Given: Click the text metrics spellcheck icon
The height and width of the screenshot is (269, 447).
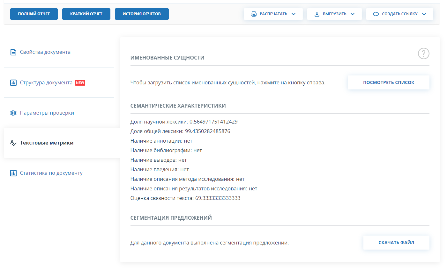Looking at the screenshot, I should (x=13, y=143).
